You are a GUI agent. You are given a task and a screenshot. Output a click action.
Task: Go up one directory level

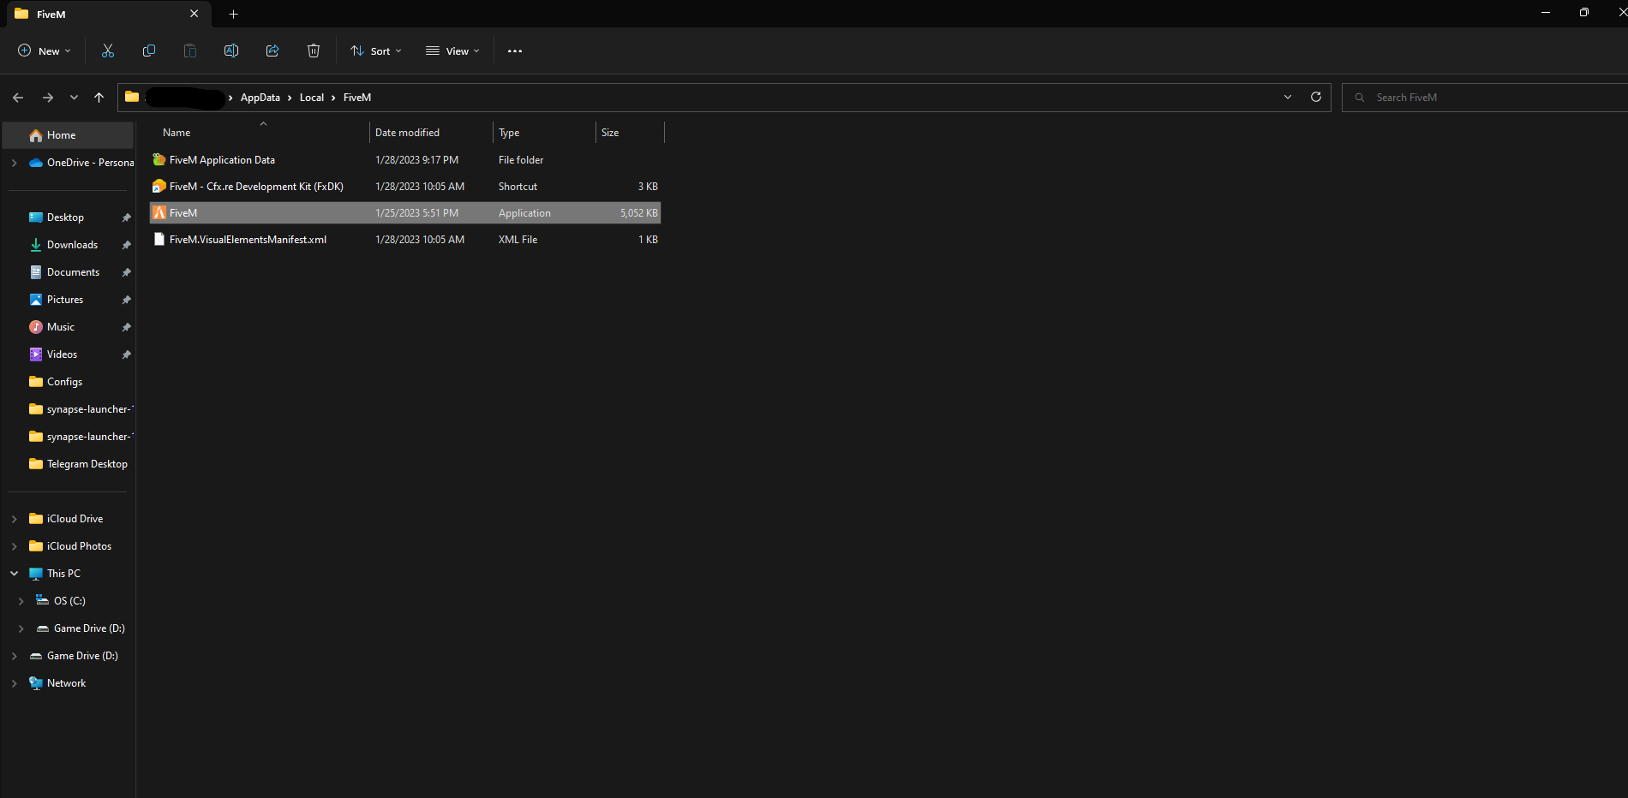point(99,98)
